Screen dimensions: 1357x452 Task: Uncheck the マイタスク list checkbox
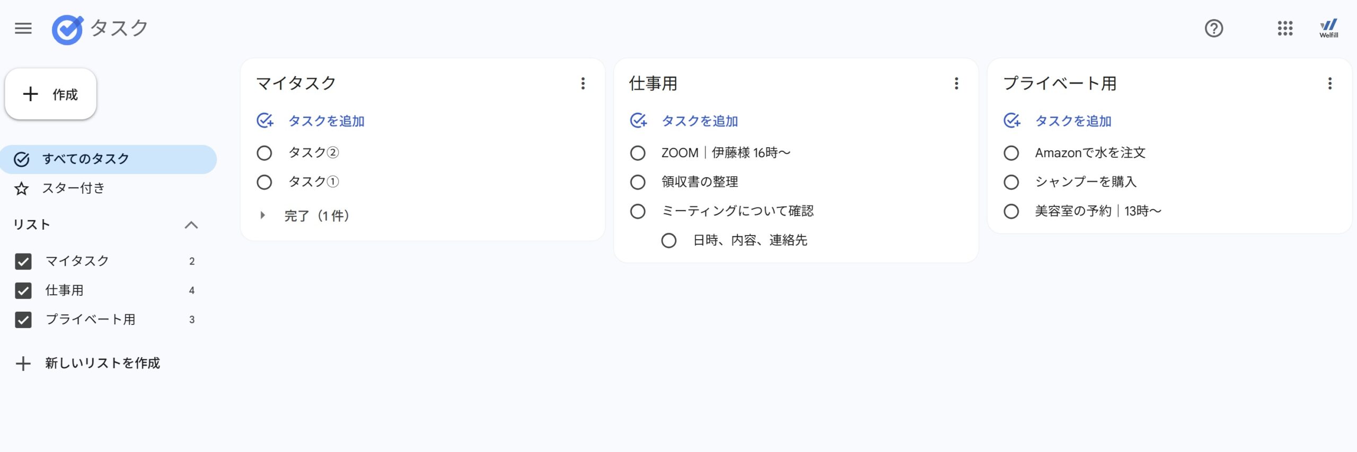click(x=23, y=261)
